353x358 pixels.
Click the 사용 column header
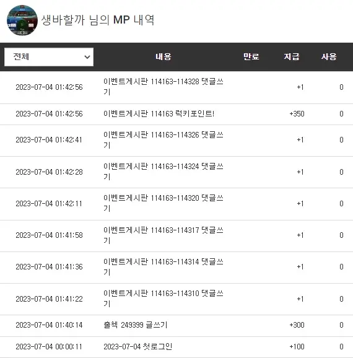(329, 56)
